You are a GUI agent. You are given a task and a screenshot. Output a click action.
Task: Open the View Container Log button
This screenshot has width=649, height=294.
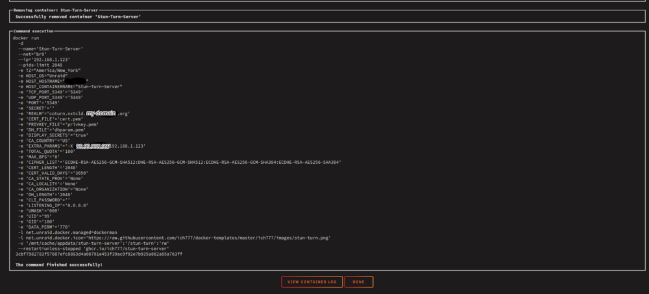[312, 282]
